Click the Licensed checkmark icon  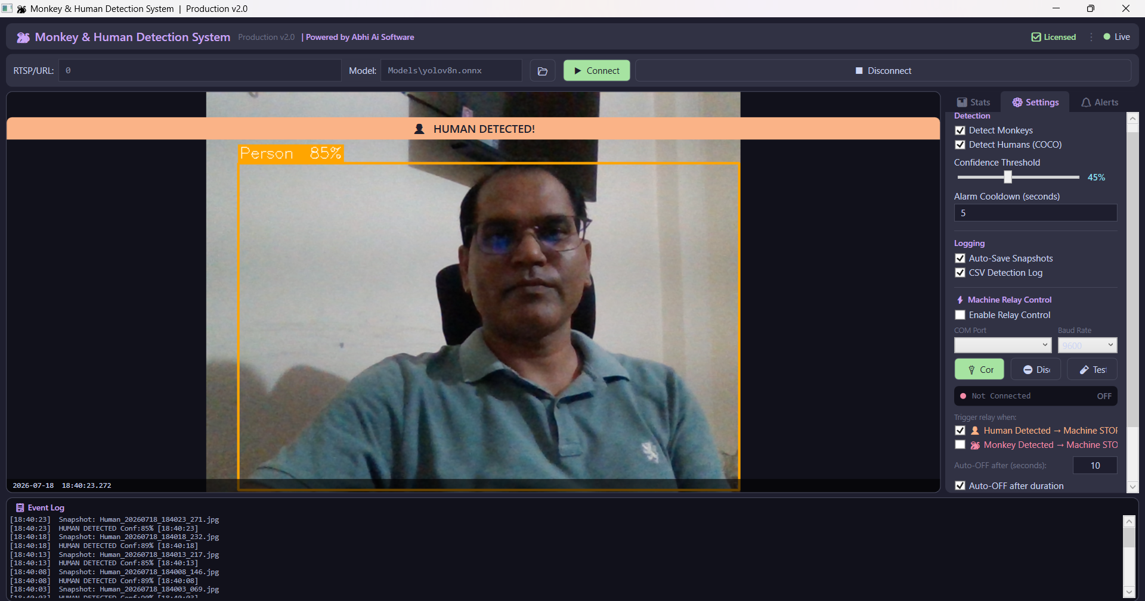pos(1036,37)
